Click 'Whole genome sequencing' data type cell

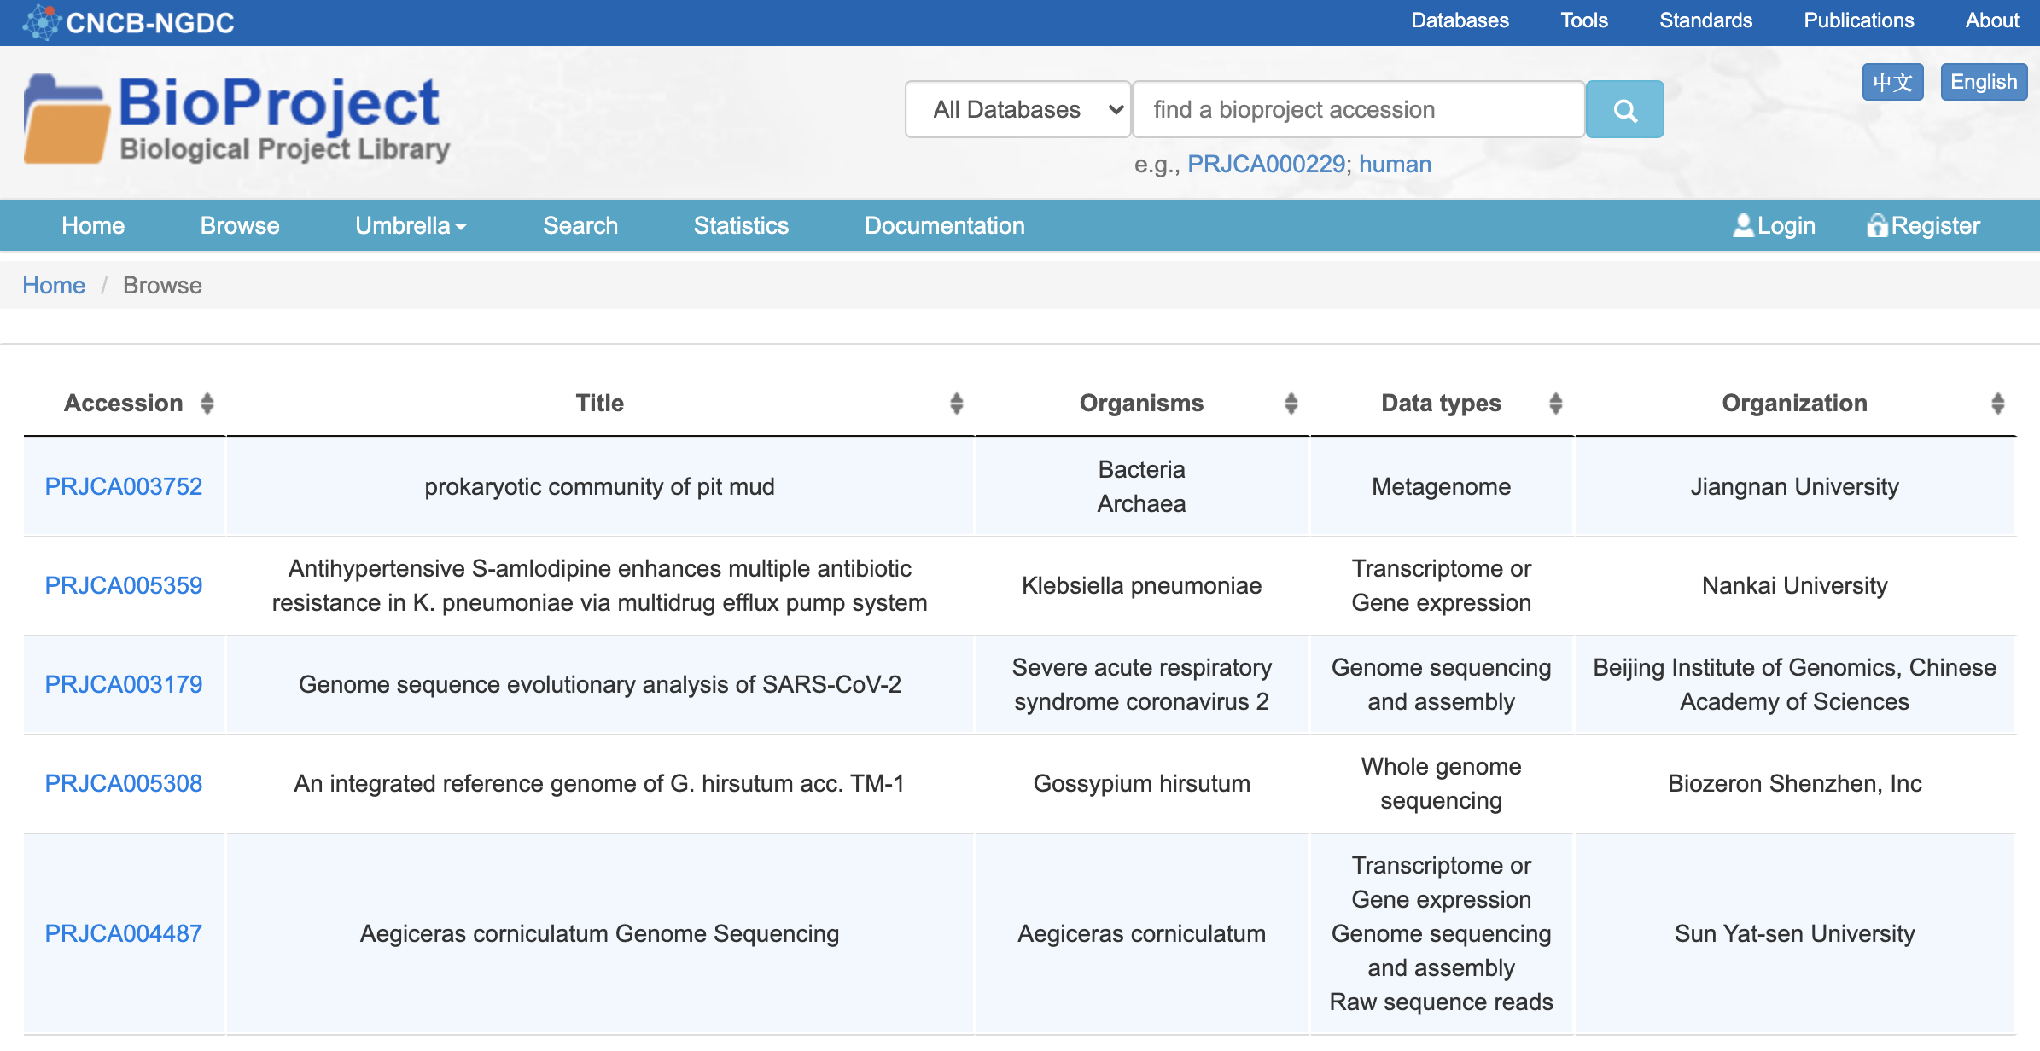pyautogui.click(x=1441, y=783)
